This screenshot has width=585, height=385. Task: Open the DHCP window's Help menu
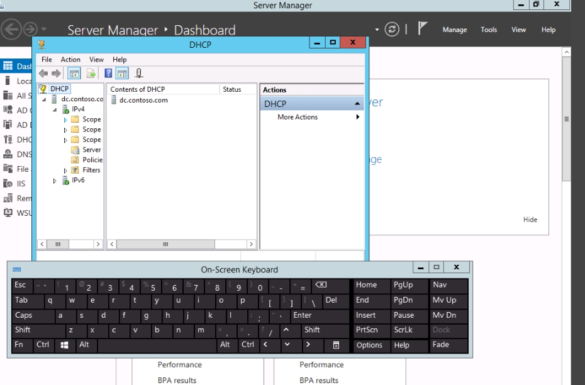pyautogui.click(x=120, y=60)
